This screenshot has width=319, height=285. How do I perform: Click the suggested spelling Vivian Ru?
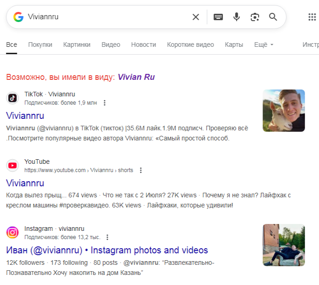pos(136,77)
